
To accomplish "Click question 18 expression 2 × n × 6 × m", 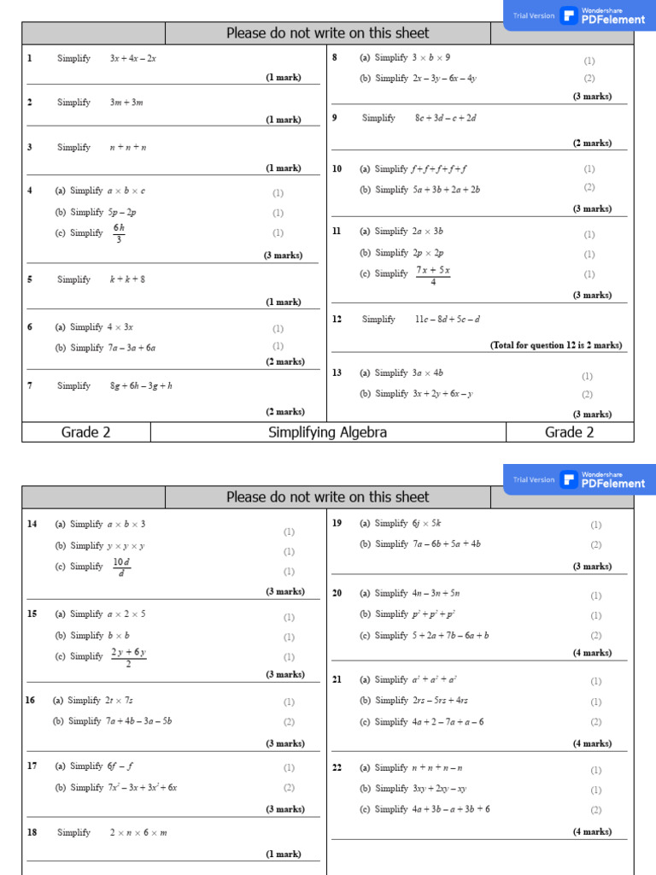I will click(x=138, y=832).
